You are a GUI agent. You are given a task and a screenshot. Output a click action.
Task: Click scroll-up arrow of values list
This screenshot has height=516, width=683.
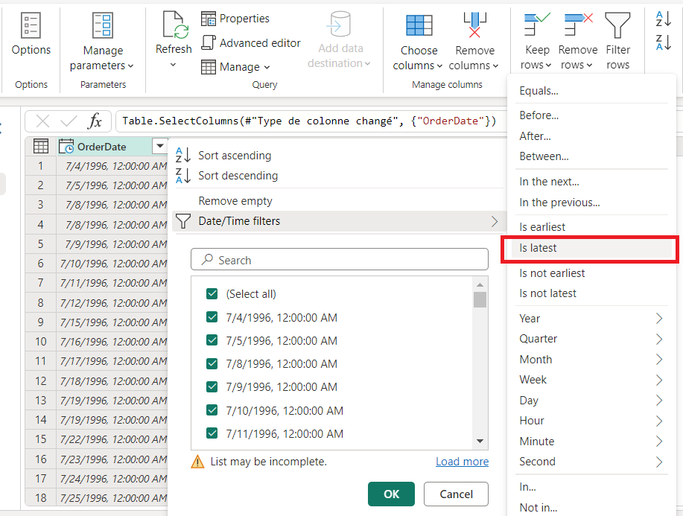pos(480,284)
